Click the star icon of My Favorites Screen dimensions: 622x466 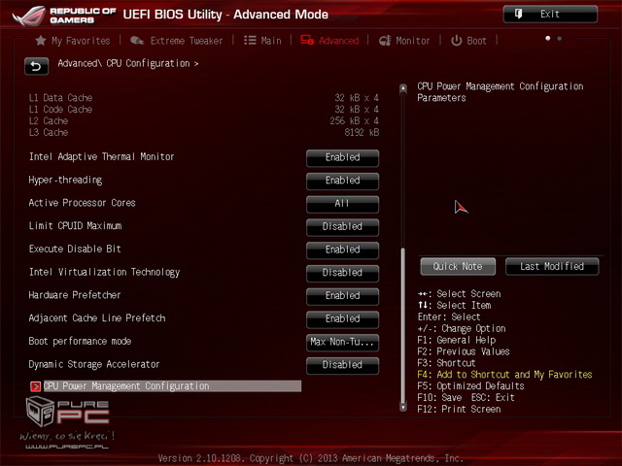pos(41,41)
